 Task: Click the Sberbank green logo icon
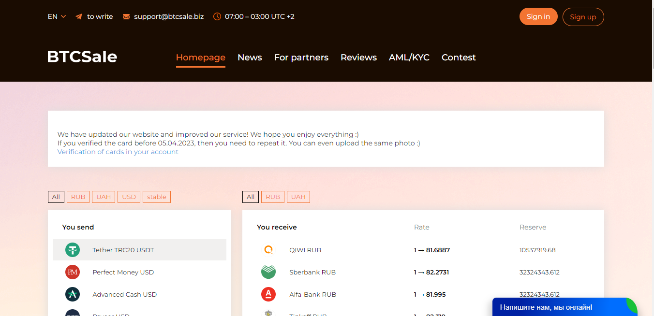(x=268, y=272)
